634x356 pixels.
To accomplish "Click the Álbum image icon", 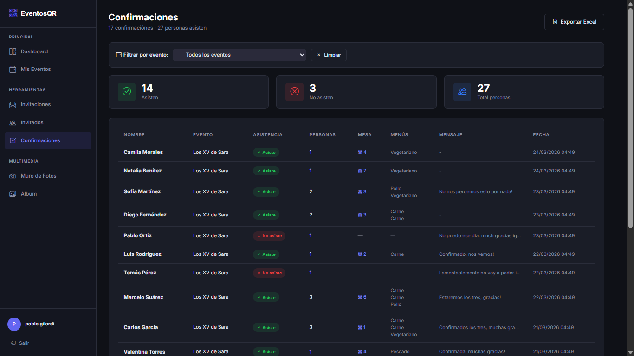I will coord(13,194).
